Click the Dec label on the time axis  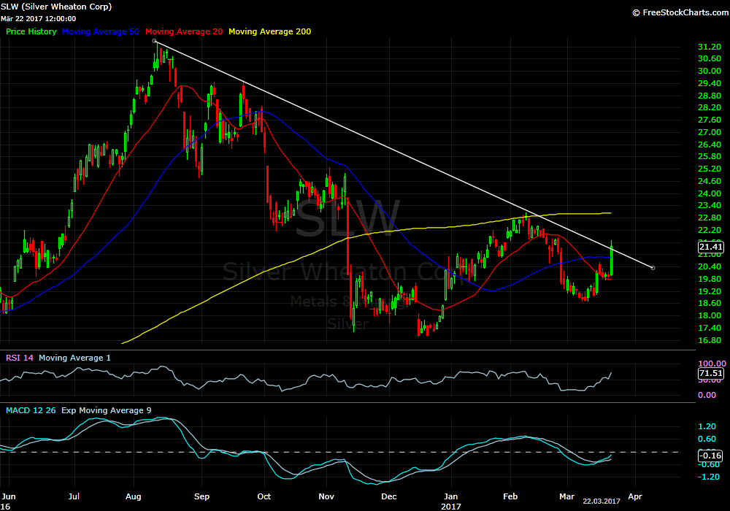[x=389, y=496]
